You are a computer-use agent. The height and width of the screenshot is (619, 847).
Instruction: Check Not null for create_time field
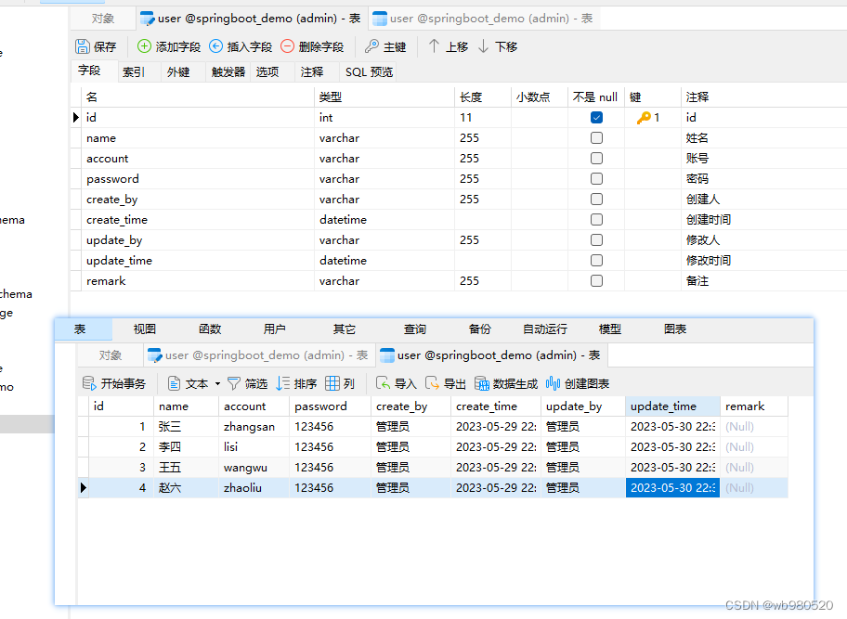pyautogui.click(x=596, y=220)
